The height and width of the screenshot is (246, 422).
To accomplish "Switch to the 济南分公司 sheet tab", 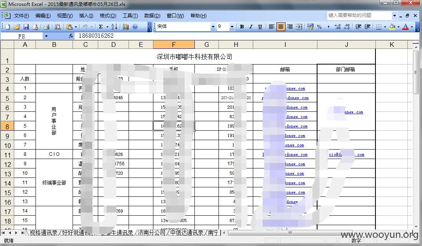I will click(x=151, y=233).
